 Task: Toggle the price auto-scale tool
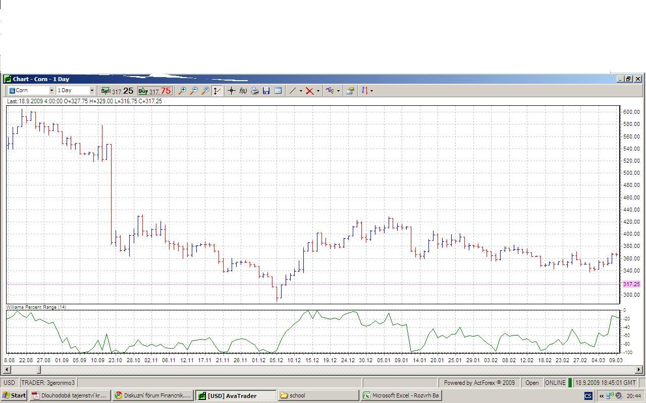[x=217, y=91]
